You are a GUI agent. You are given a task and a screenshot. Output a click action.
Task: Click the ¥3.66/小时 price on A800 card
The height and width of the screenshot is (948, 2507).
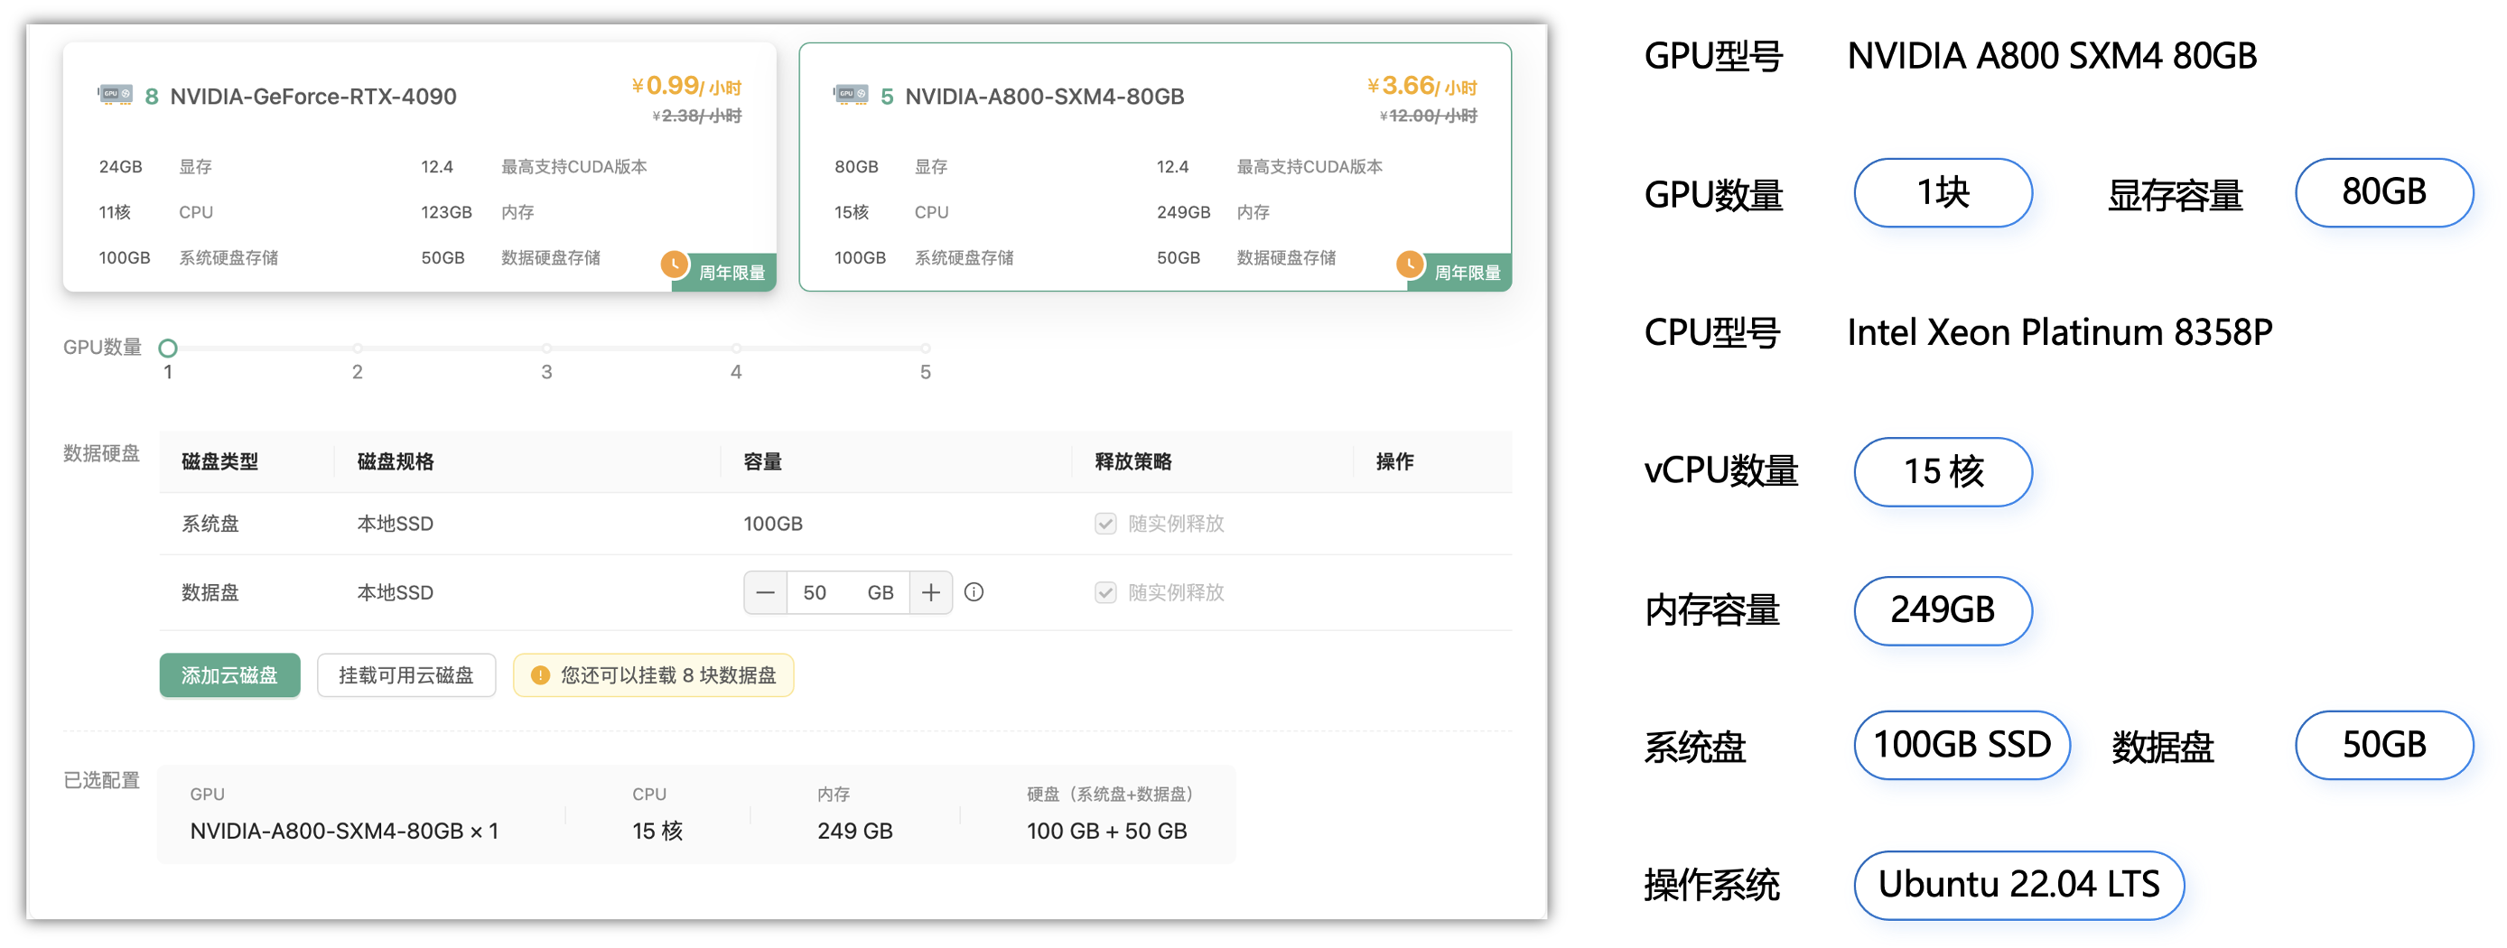pyautogui.click(x=1421, y=86)
